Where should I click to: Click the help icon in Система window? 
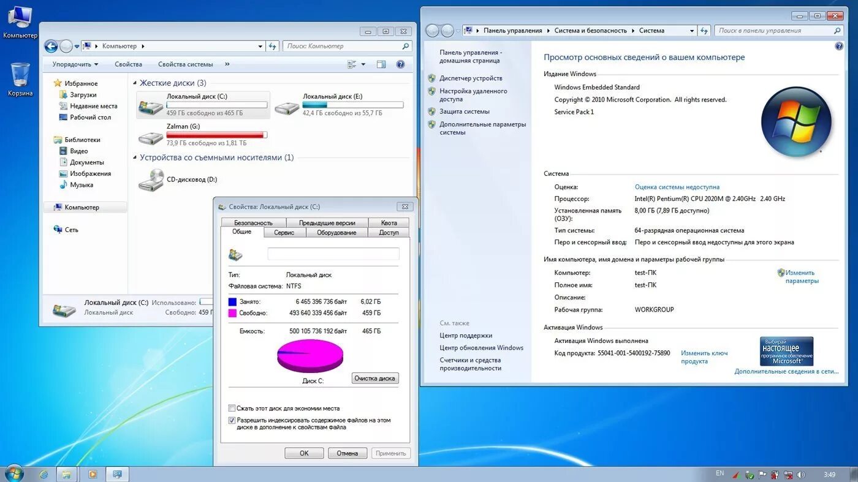pos(839,46)
